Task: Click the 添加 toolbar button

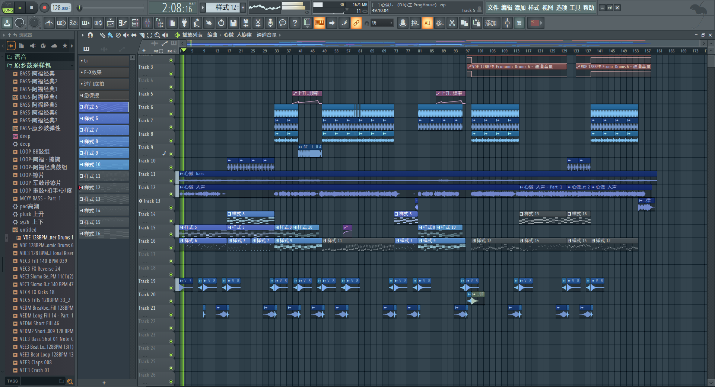Action: coord(490,23)
